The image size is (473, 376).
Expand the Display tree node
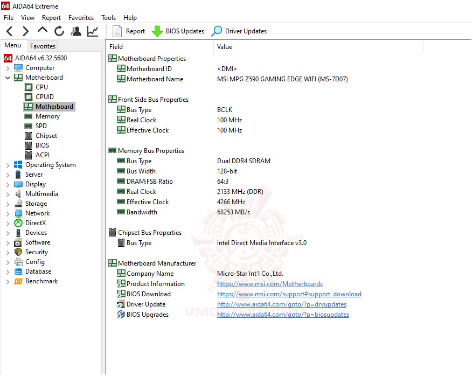(8, 185)
